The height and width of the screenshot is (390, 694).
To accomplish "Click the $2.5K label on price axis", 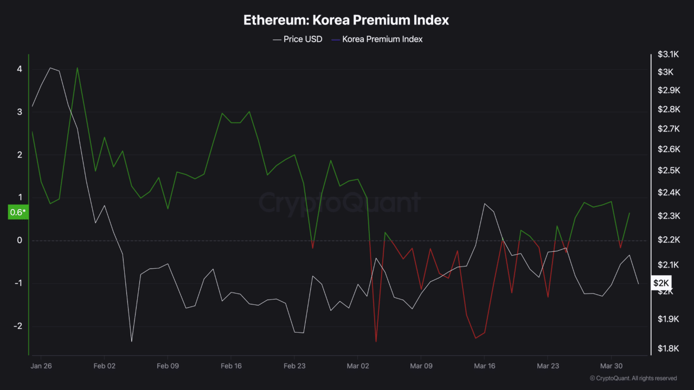I will click(x=668, y=171).
